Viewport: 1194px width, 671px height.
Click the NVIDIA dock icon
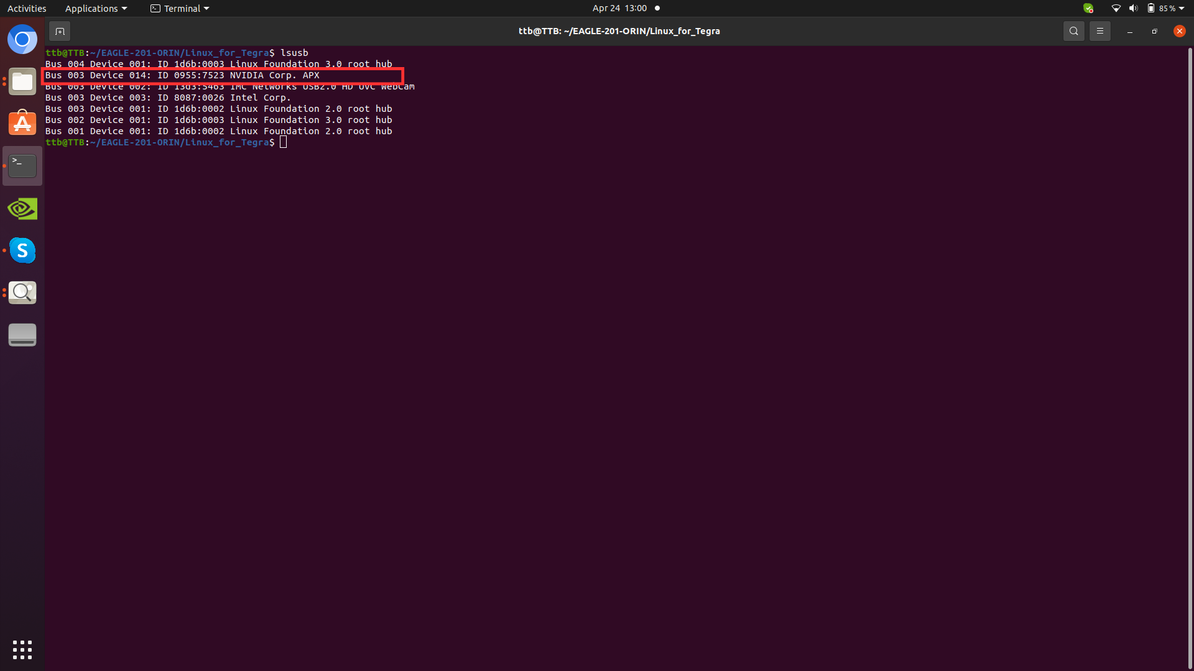[22, 209]
